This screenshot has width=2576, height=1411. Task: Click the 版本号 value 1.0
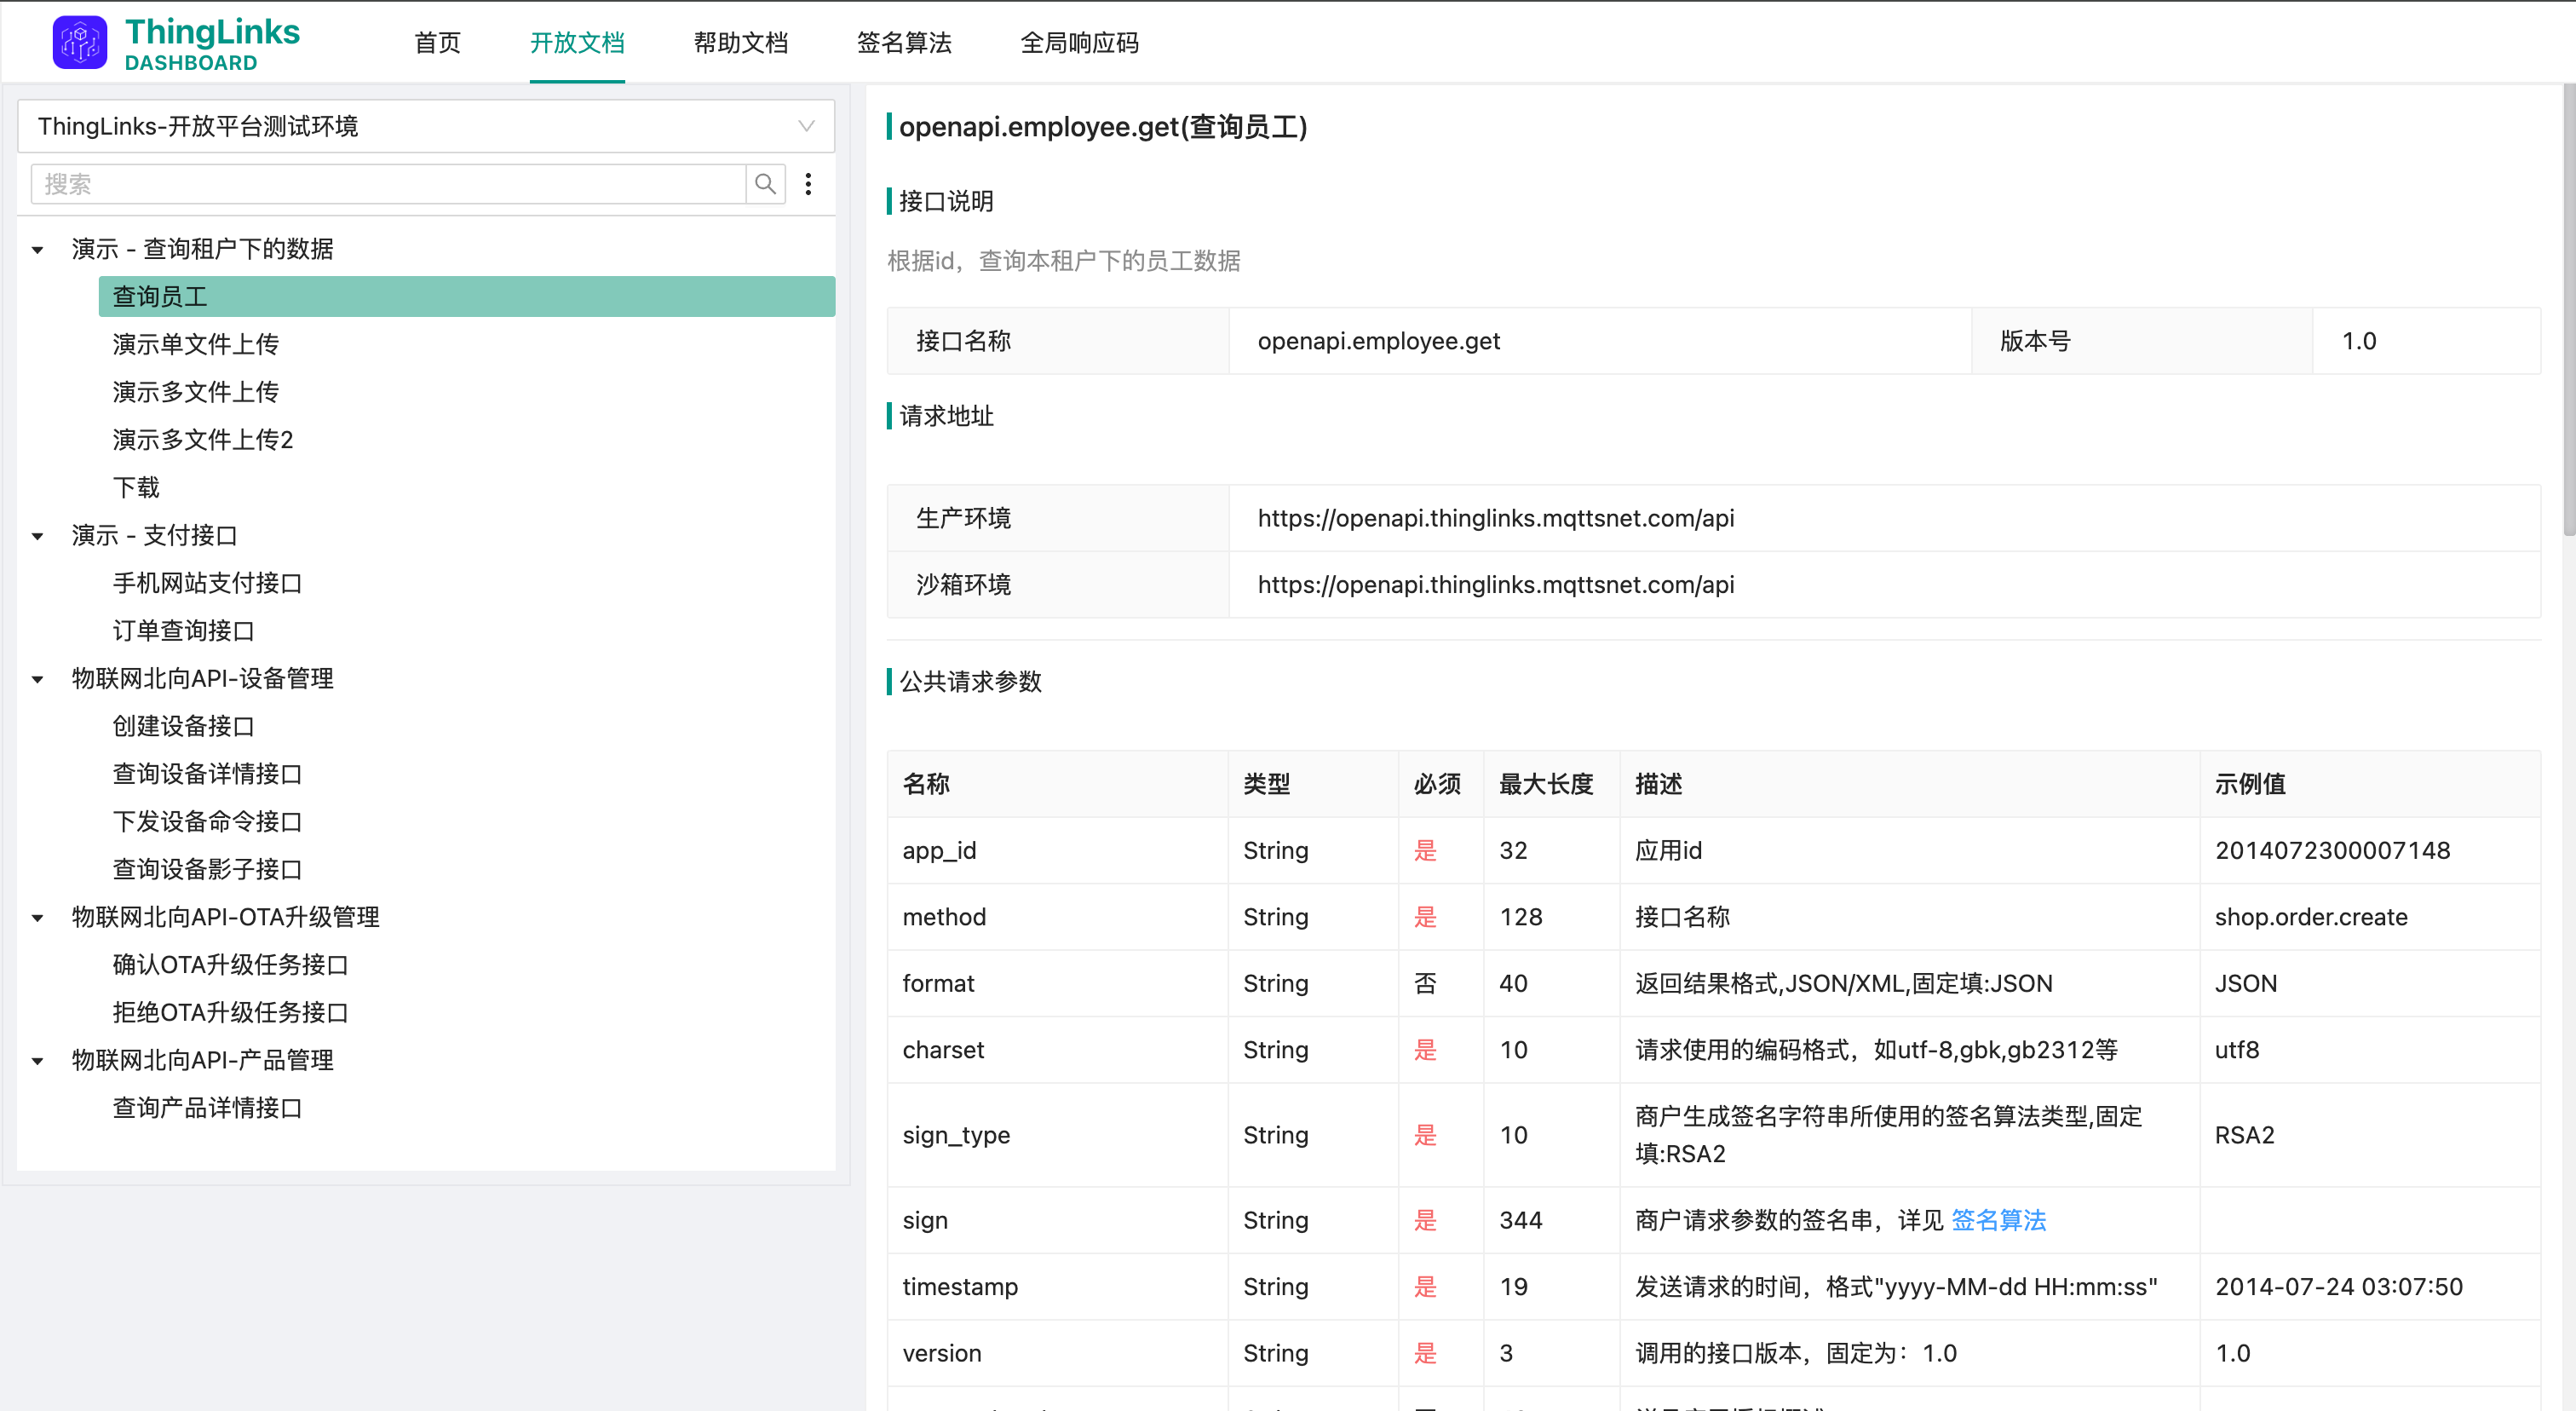[x=2359, y=341]
